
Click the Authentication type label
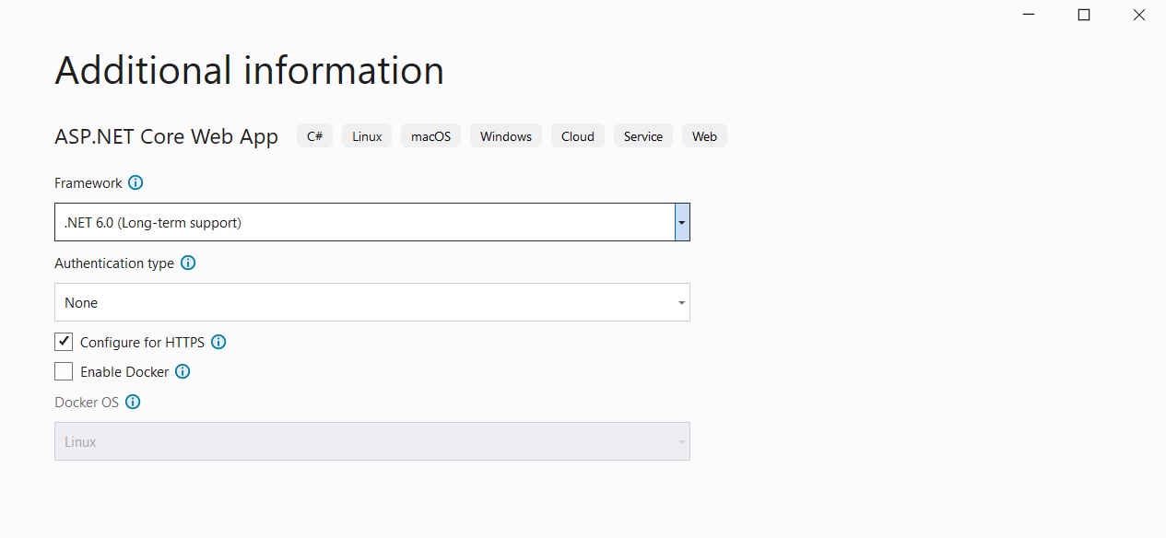point(114,263)
